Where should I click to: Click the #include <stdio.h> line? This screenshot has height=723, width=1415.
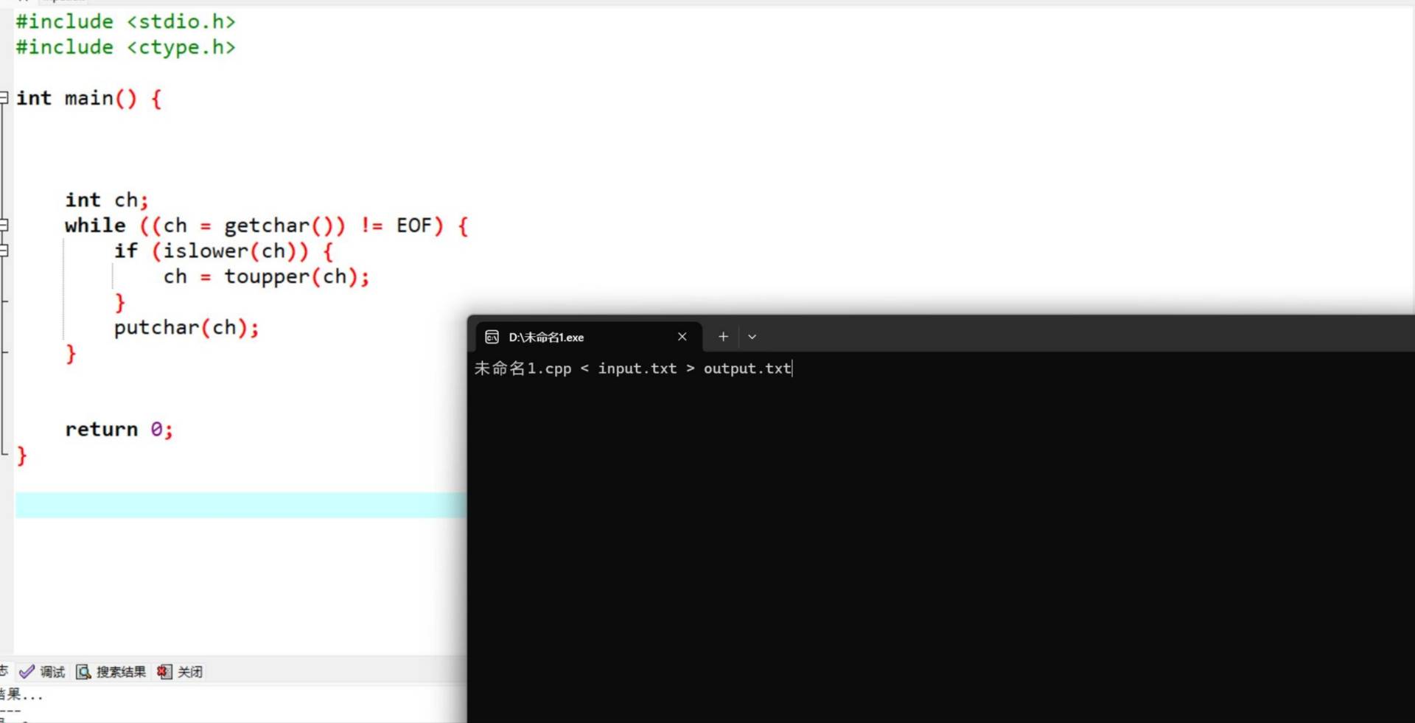click(126, 21)
